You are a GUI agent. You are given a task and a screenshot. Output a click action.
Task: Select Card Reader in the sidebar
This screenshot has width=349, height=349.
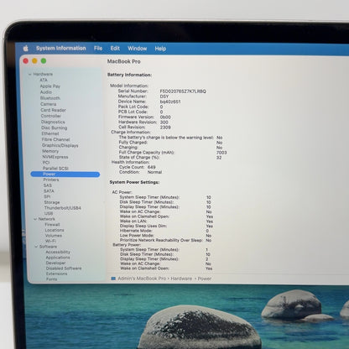[53, 110]
